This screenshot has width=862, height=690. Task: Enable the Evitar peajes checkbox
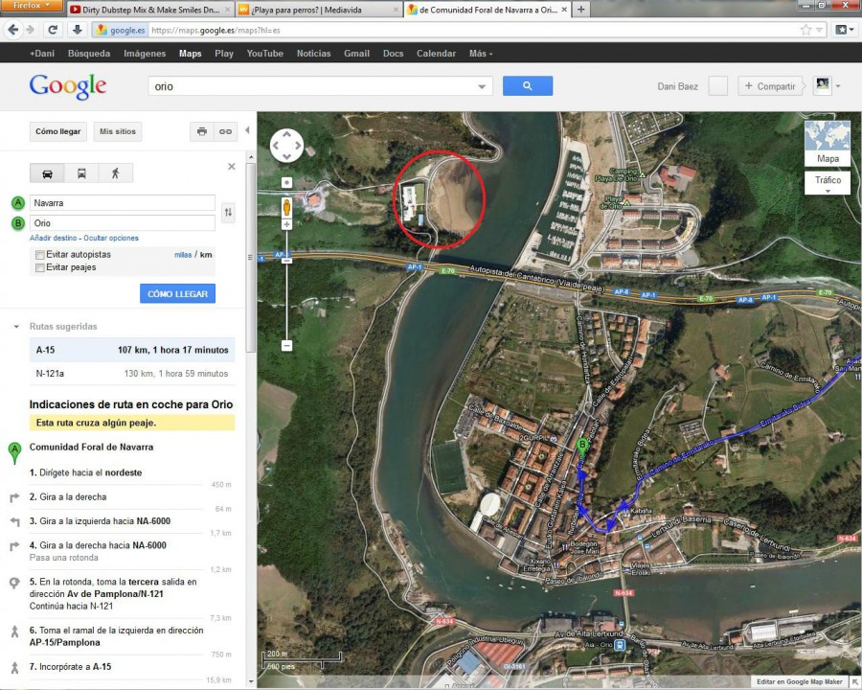pos(39,268)
